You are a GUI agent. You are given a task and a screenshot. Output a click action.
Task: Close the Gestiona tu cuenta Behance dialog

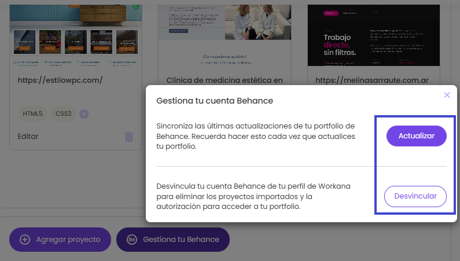coord(447,95)
